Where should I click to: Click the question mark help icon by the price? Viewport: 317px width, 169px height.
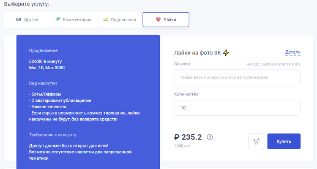pos(210,137)
